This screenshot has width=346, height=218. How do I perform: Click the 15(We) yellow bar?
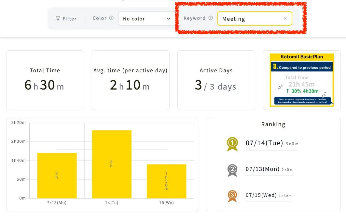pyautogui.click(x=166, y=181)
